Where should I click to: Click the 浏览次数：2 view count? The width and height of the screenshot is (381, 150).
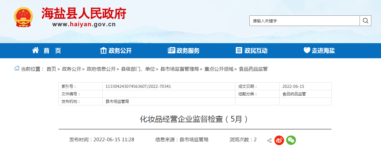(x=243, y=140)
